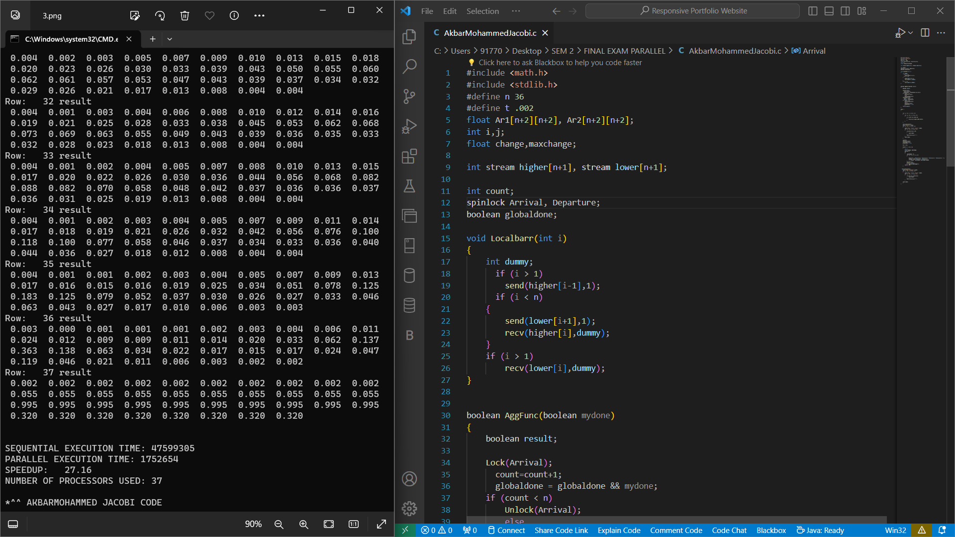Select the AkbarMohammedJacobi.c editor tab
Image resolution: width=955 pixels, height=537 pixels.
[x=489, y=33]
